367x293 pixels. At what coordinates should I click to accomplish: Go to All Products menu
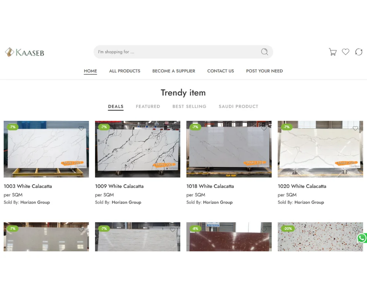(125, 71)
